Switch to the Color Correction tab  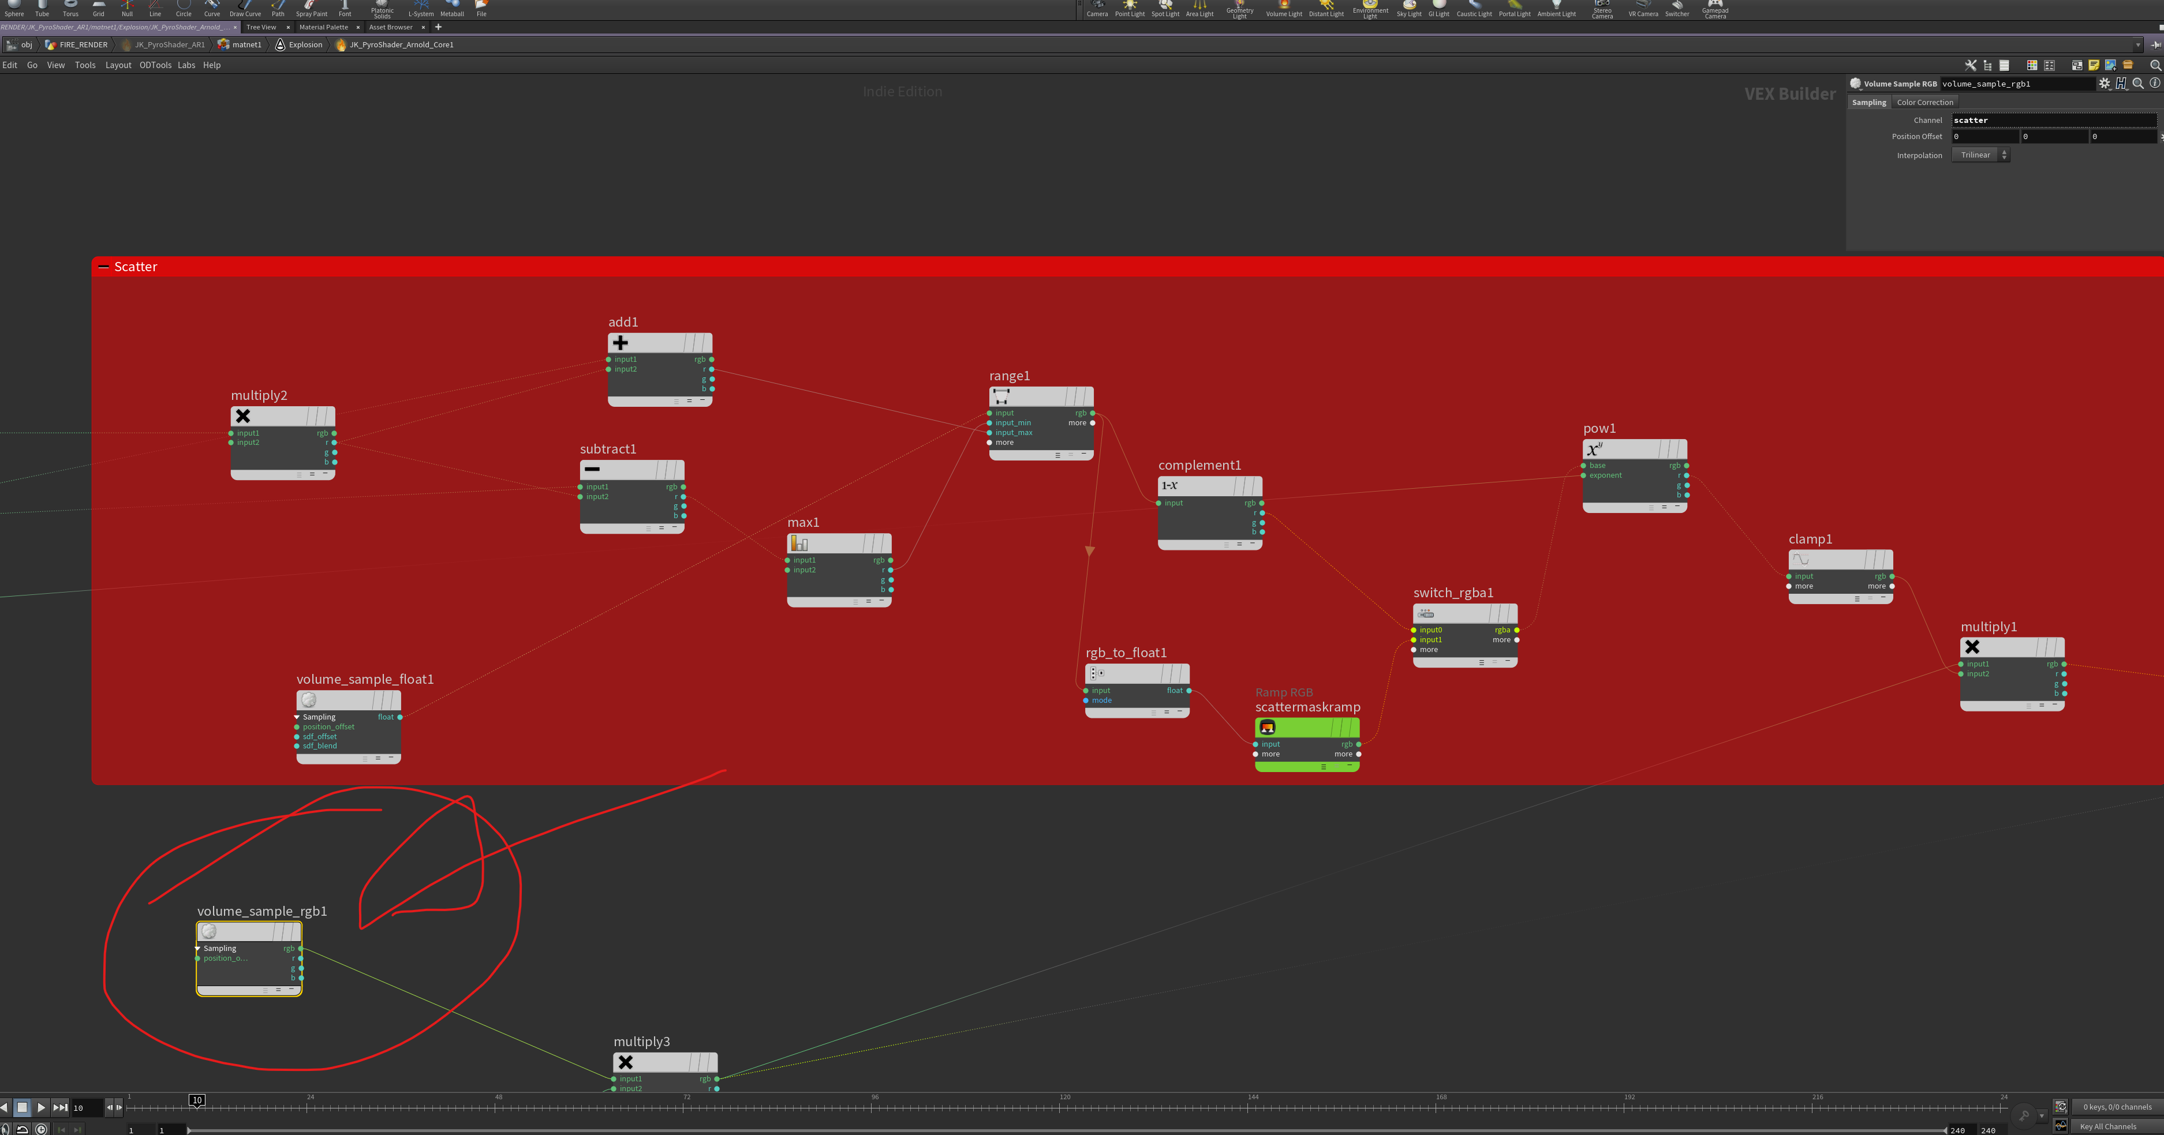coord(1924,102)
